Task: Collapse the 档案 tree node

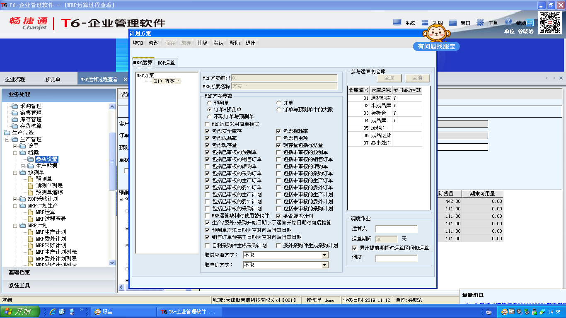Action: click(15, 153)
